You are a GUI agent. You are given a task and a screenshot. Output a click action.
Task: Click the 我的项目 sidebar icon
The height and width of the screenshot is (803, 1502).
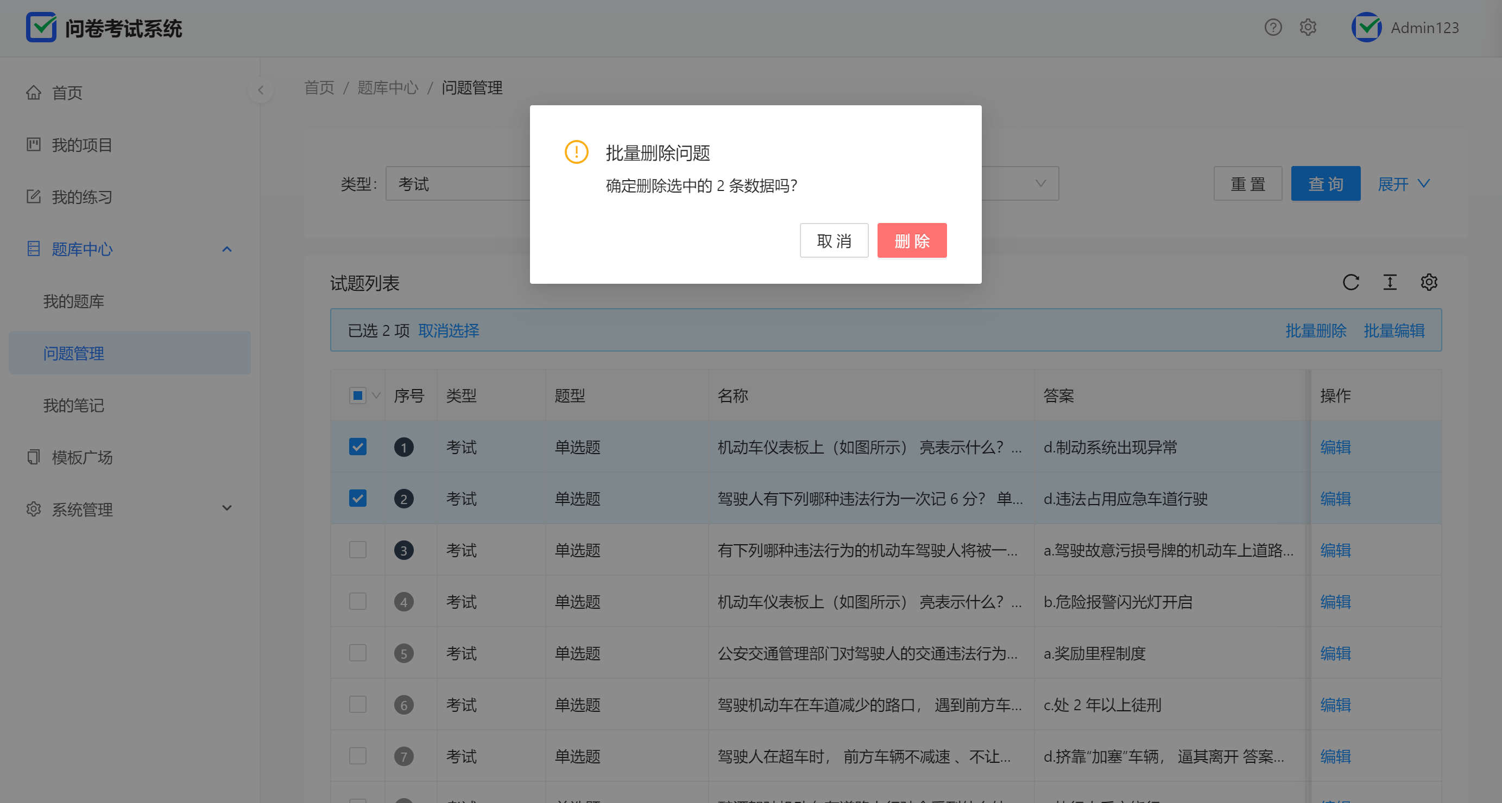[x=33, y=144]
